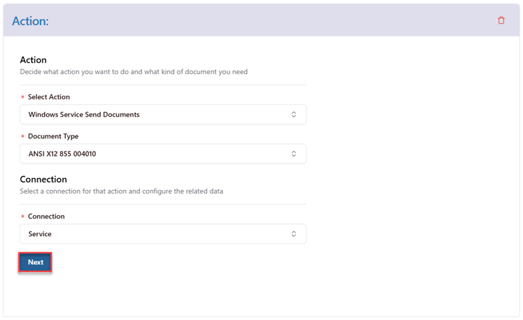523x320 pixels.
Task: Click the 'Select a connection for that action' description
Action: click(121, 191)
